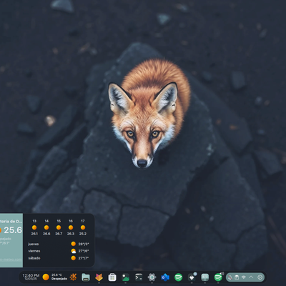Open Spotify next to the Outlook icon
Image resolution: width=286 pixels, height=286 pixels.
click(178, 277)
